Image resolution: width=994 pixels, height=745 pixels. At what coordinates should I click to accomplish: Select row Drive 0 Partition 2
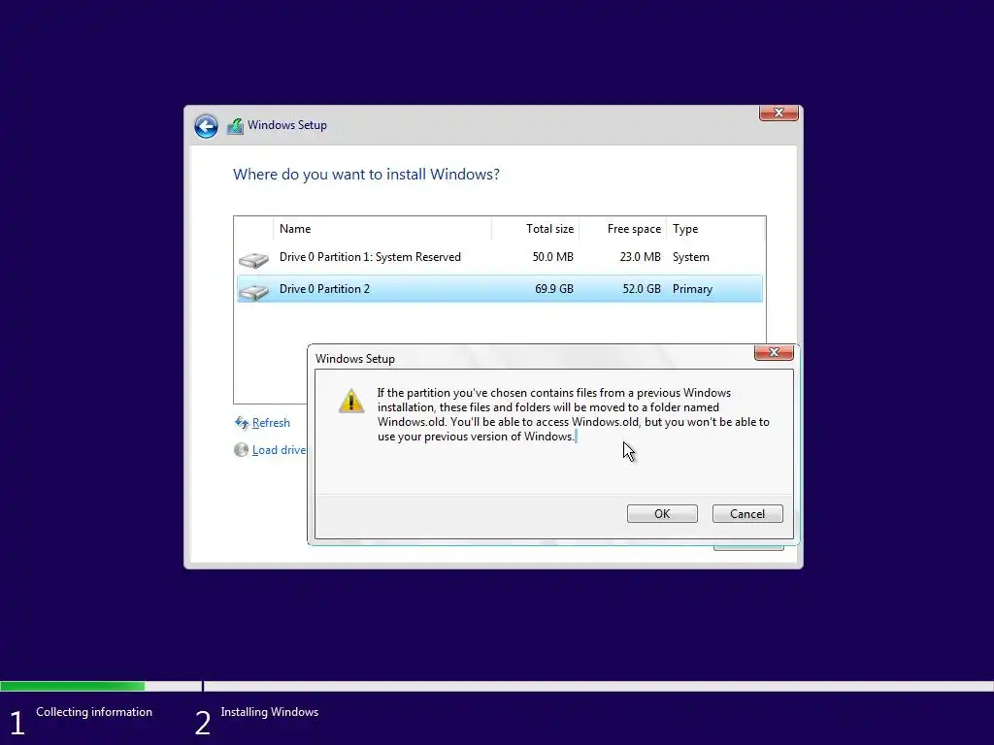coord(500,289)
